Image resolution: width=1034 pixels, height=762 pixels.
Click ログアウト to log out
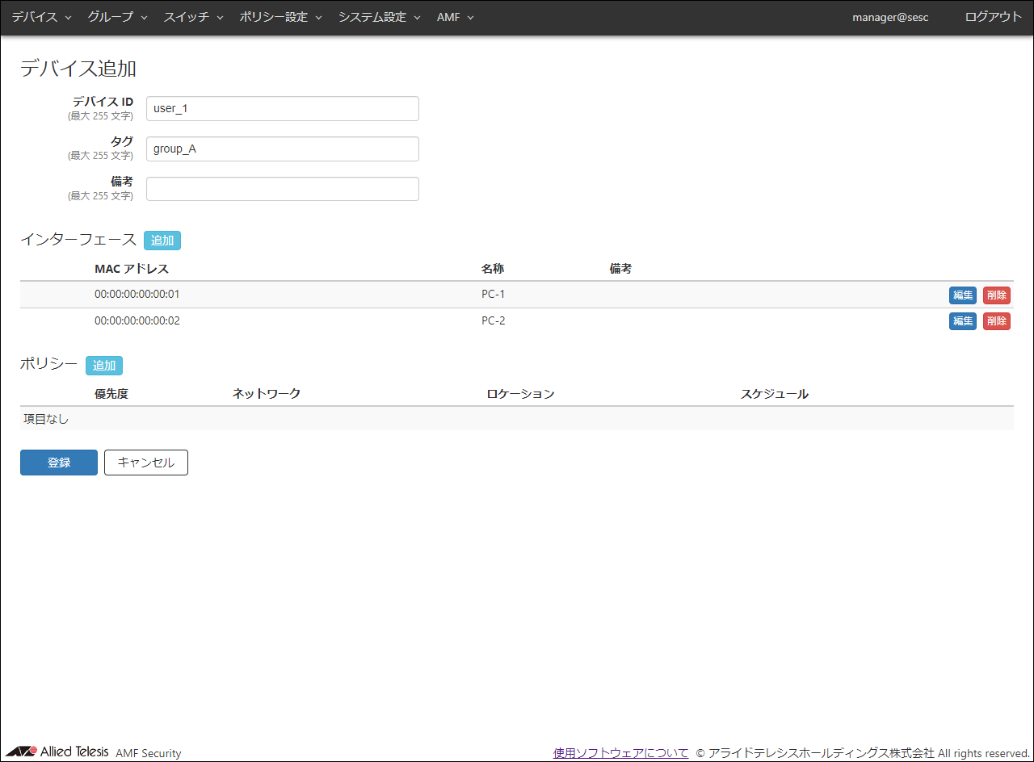pyautogui.click(x=993, y=17)
